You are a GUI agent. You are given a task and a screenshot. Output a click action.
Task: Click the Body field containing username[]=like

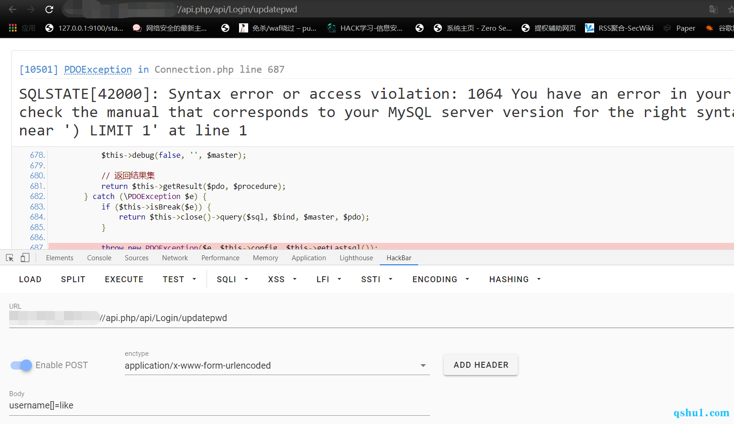(x=219, y=405)
